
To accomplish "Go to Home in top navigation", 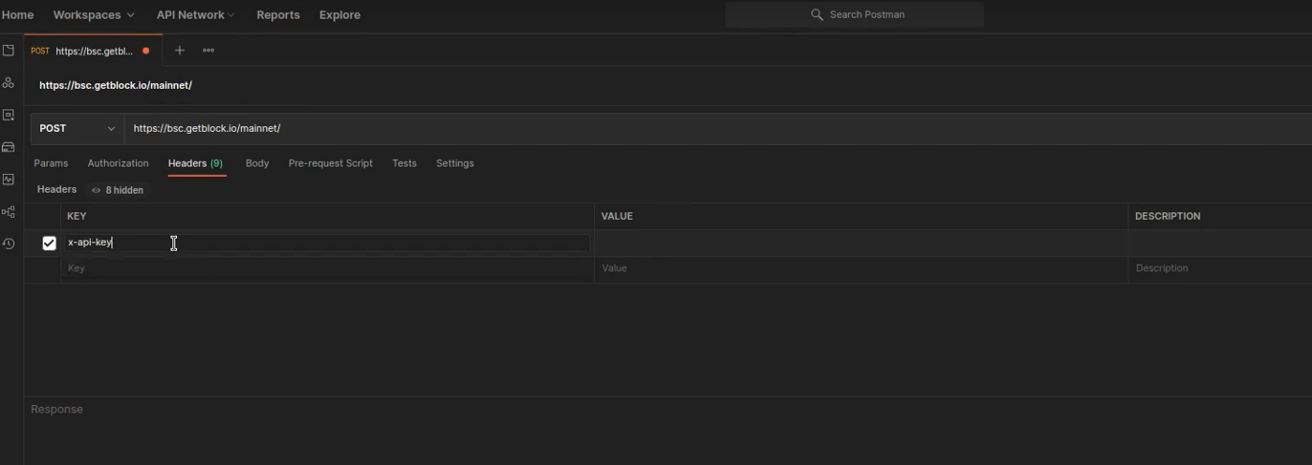I will coord(18,15).
